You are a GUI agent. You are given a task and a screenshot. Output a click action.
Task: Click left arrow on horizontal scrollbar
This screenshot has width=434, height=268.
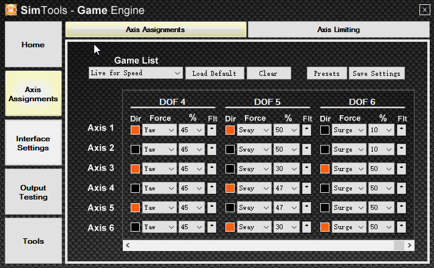pos(128,246)
